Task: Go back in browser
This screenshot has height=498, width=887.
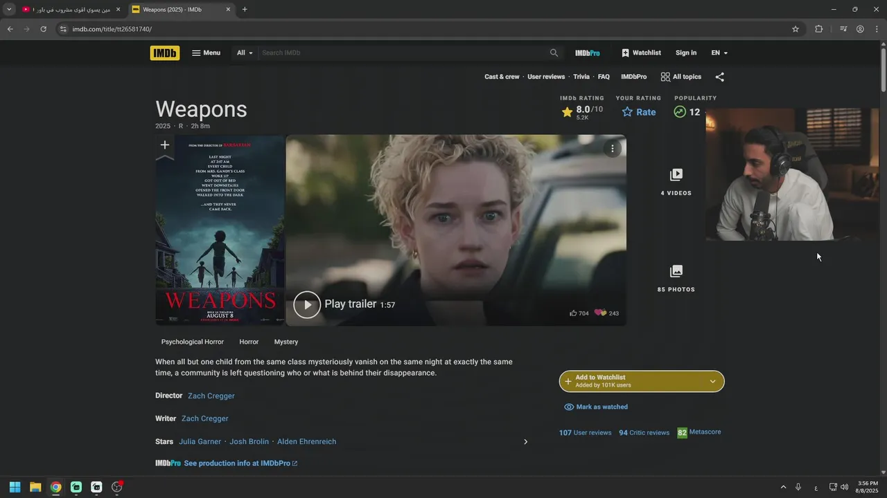Action: tap(10, 29)
